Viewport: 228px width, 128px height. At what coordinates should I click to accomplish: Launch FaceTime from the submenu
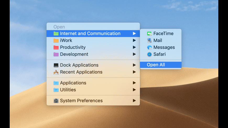pyautogui.click(x=161, y=33)
